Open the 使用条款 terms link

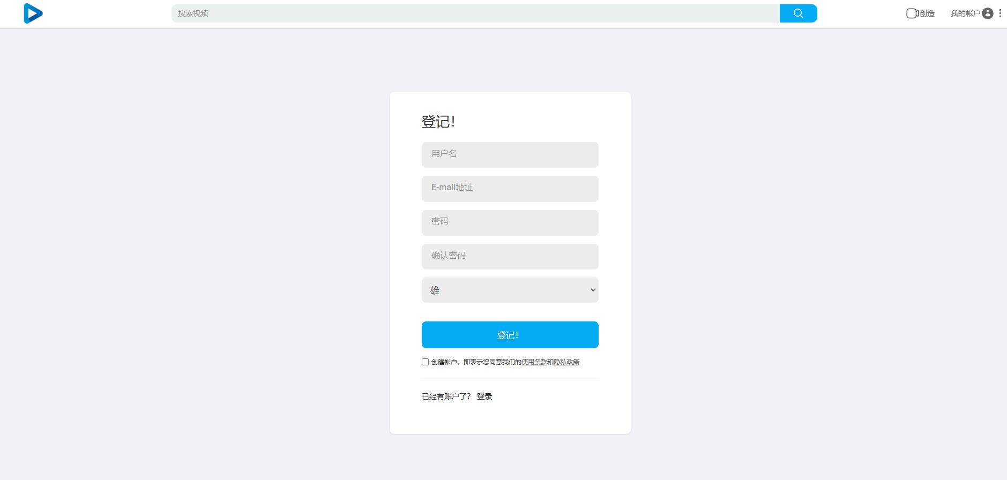point(534,362)
